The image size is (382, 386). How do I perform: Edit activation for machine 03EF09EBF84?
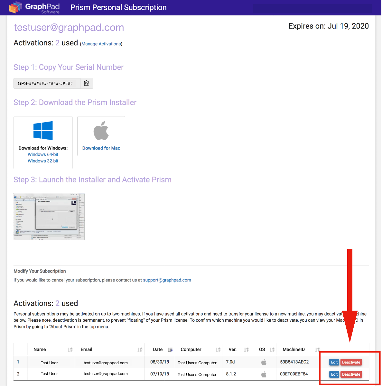pos(334,374)
